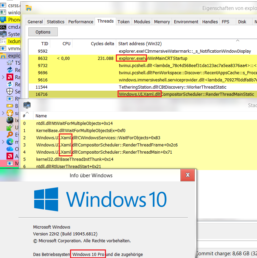Select stack frame WaitForMultipleObjectsEx+0xf0

point(139,131)
